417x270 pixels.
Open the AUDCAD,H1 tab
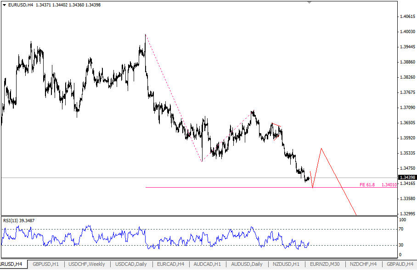(207, 264)
